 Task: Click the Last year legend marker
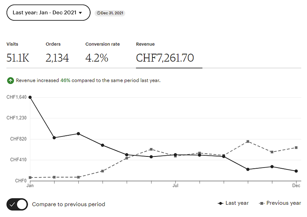coord(220,203)
